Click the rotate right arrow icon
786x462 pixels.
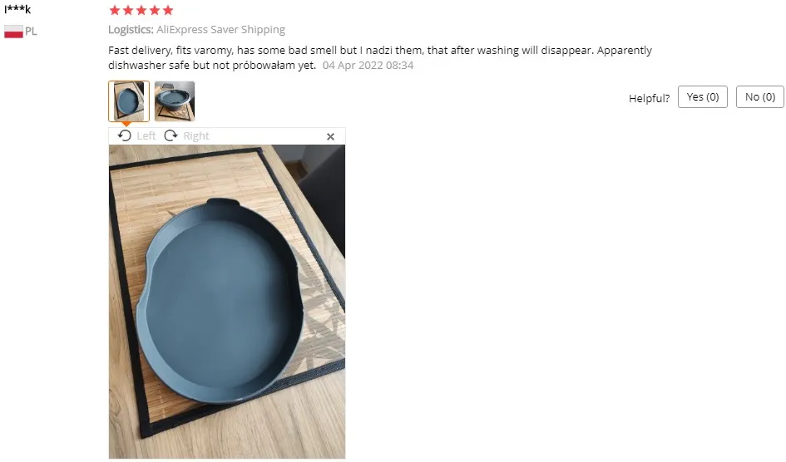pyautogui.click(x=171, y=135)
